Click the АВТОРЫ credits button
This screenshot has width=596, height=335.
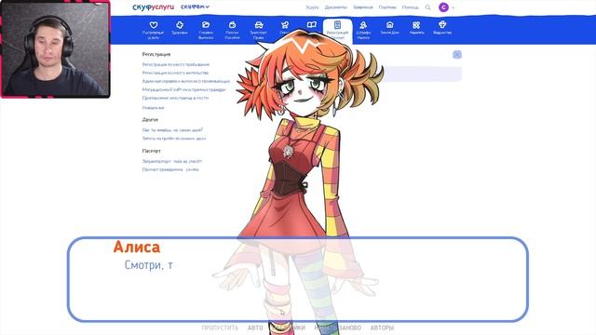pos(382,328)
